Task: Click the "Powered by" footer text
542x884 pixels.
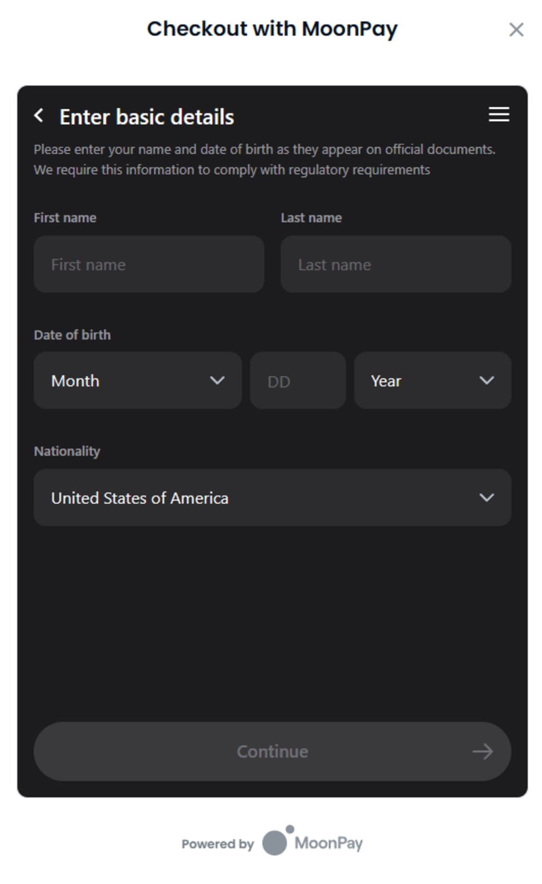Action: pyautogui.click(x=217, y=844)
